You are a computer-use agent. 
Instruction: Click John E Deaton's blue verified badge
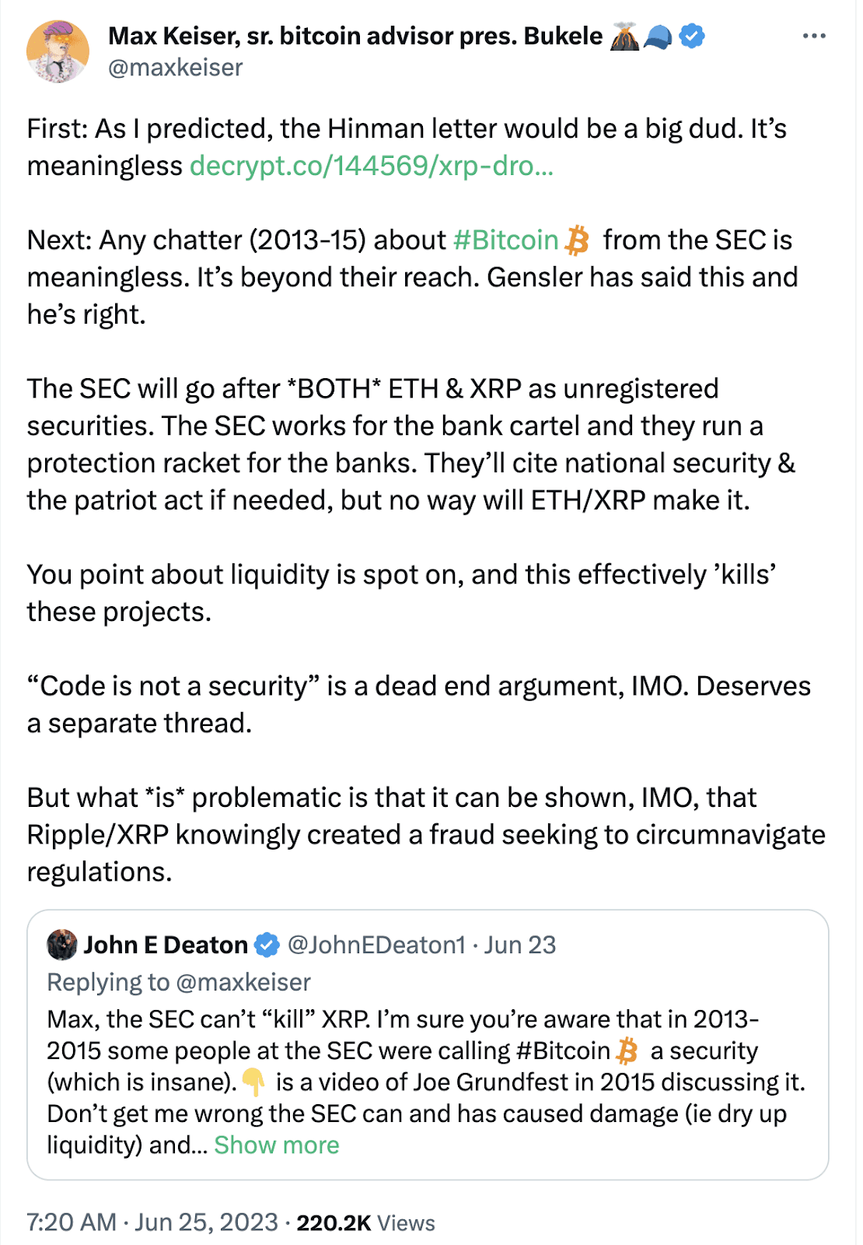click(267, 945)
